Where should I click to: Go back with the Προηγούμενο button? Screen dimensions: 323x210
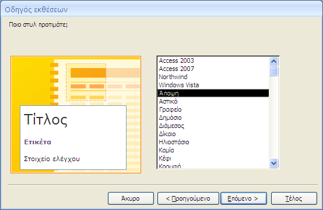[188, 198]
